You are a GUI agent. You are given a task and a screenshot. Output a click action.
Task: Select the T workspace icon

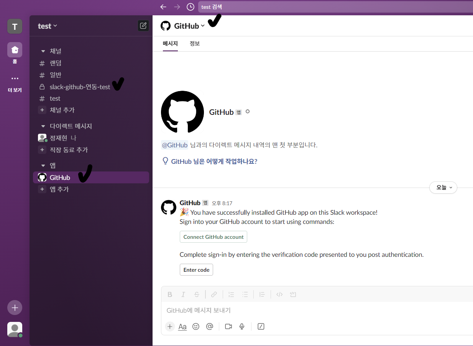15,26
